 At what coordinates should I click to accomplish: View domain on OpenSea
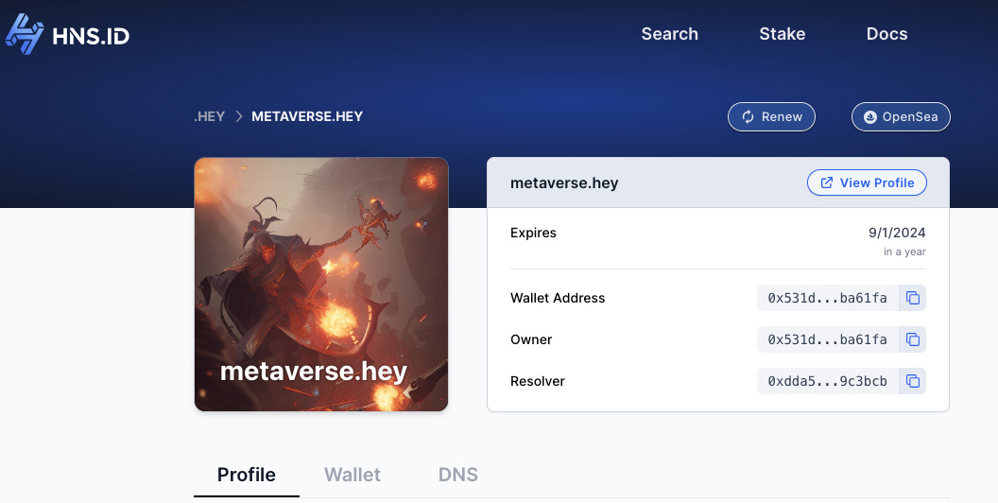(x=901, y=116)
